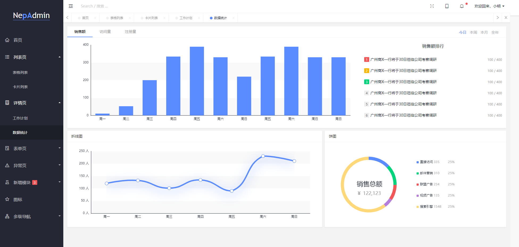The width and height of the screenshot is (519, 247).
Task: Close the 表格列表 tab
Action: 130,18
